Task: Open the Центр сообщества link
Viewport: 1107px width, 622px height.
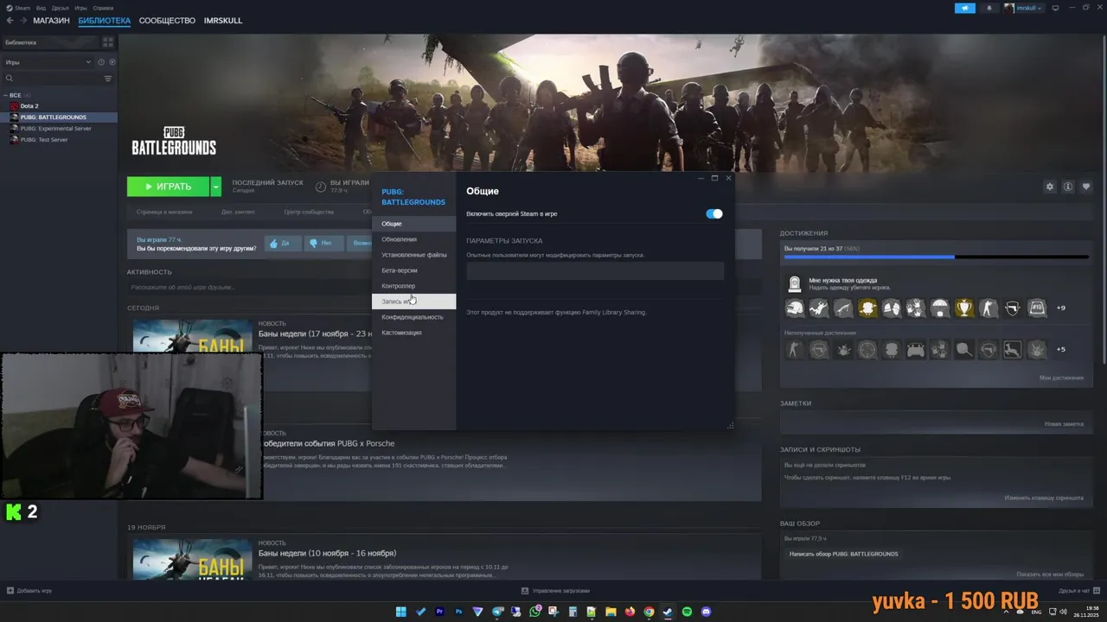Action: tap(309, 212)
